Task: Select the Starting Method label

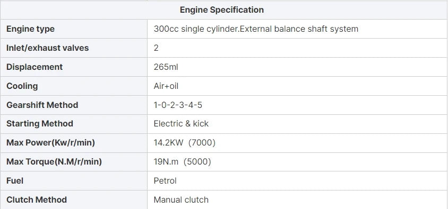Action: pyautogui.click(x=40, y=124)
